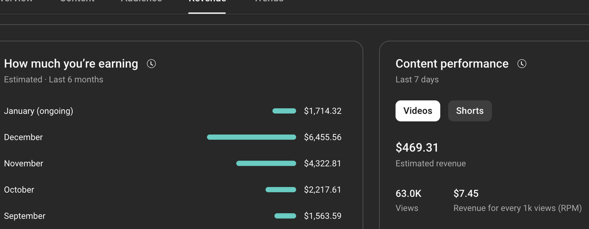Switch to the Shorts toggle button

click(x=470, y=111)
